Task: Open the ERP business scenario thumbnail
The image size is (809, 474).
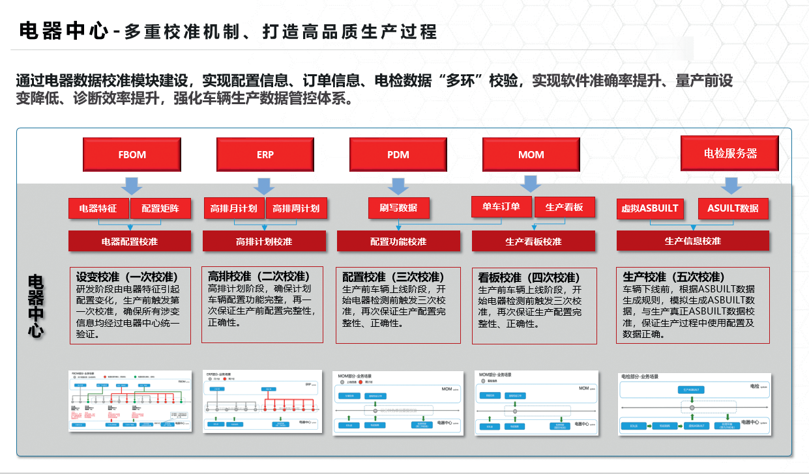Action: click(x=263, y=400)
